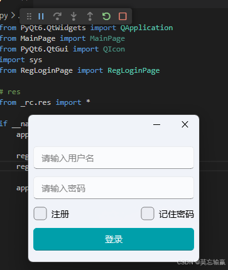This screenshot has width=228, height=270.
Task: Tick the 注册 checkbox
Action: click(x=40, y=213)
